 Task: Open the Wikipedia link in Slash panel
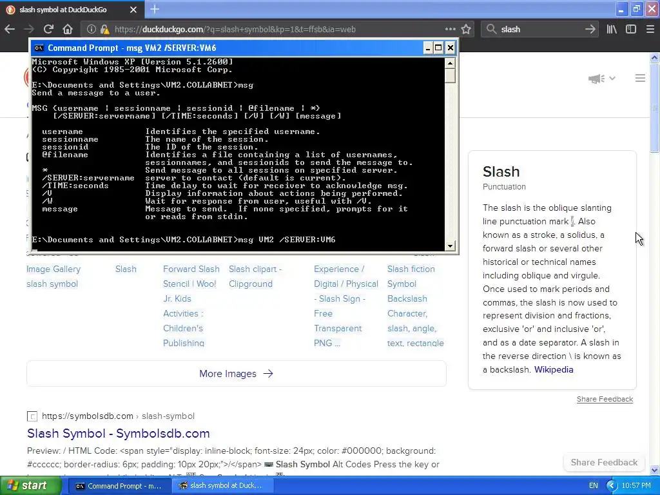point(554,369)
